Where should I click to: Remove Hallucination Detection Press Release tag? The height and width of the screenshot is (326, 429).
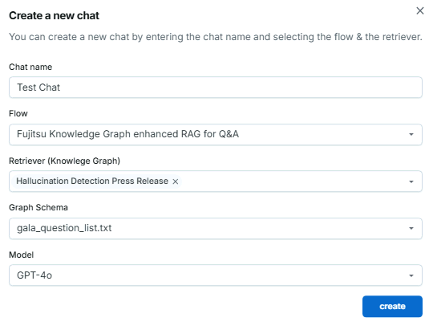pyautogui.click(x=176, y=181)
